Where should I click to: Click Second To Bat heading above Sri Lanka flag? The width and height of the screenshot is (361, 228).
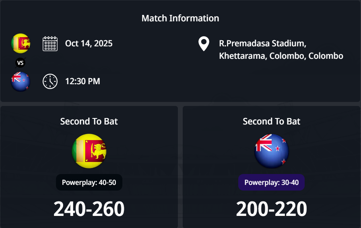pos(89,121)
